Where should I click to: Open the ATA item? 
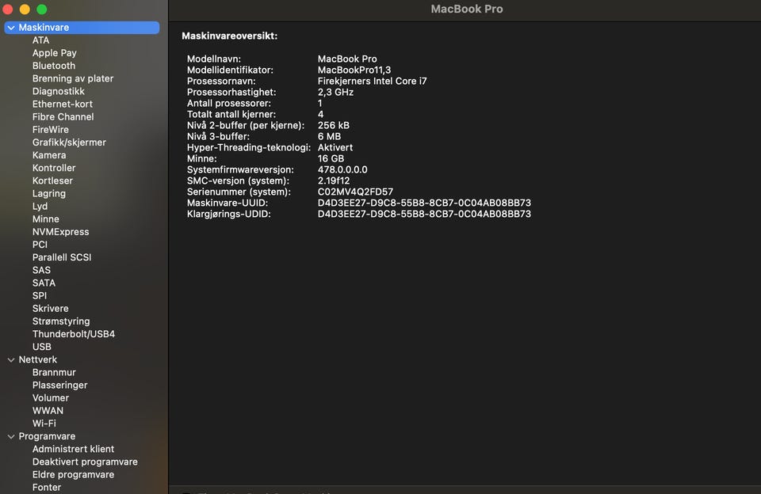tap(40, 40)
